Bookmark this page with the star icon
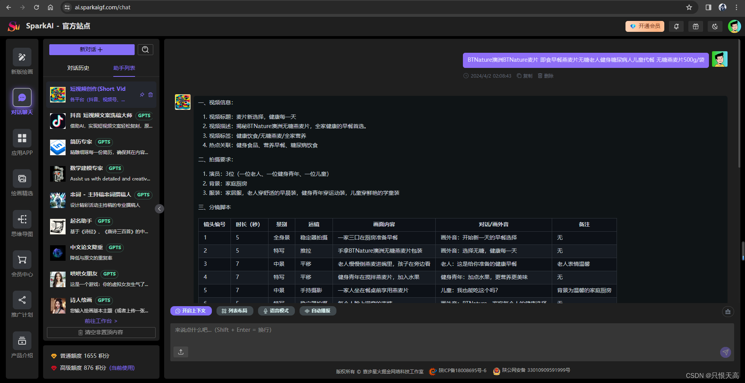 click(689, 7)
